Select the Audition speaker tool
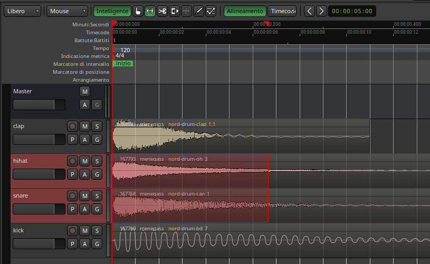The height and width of the screenshot is (264, 430). click(174, 11)
